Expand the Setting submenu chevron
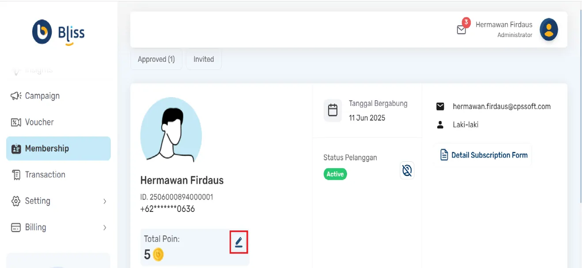 tap(105, 201)
